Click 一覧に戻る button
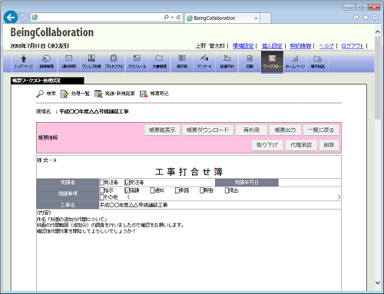This screenshot has width=384, height=294. pos(321,130)
